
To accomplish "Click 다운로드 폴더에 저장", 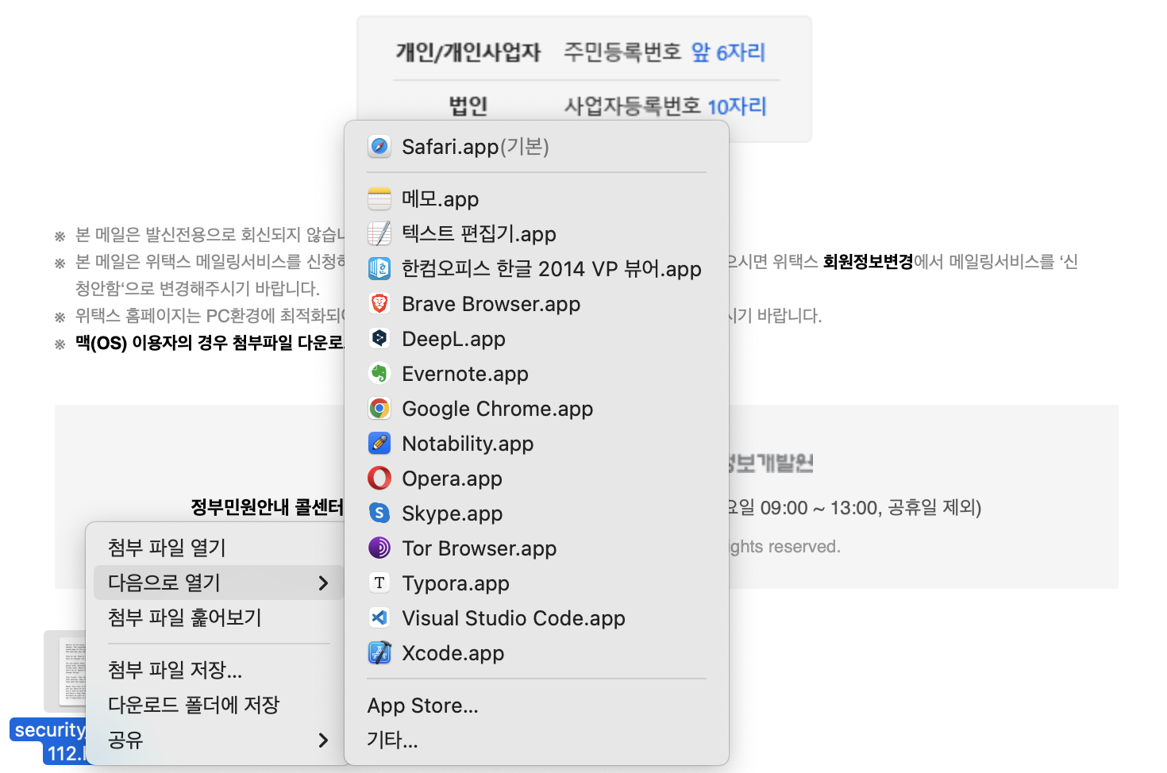I will 218,705.
